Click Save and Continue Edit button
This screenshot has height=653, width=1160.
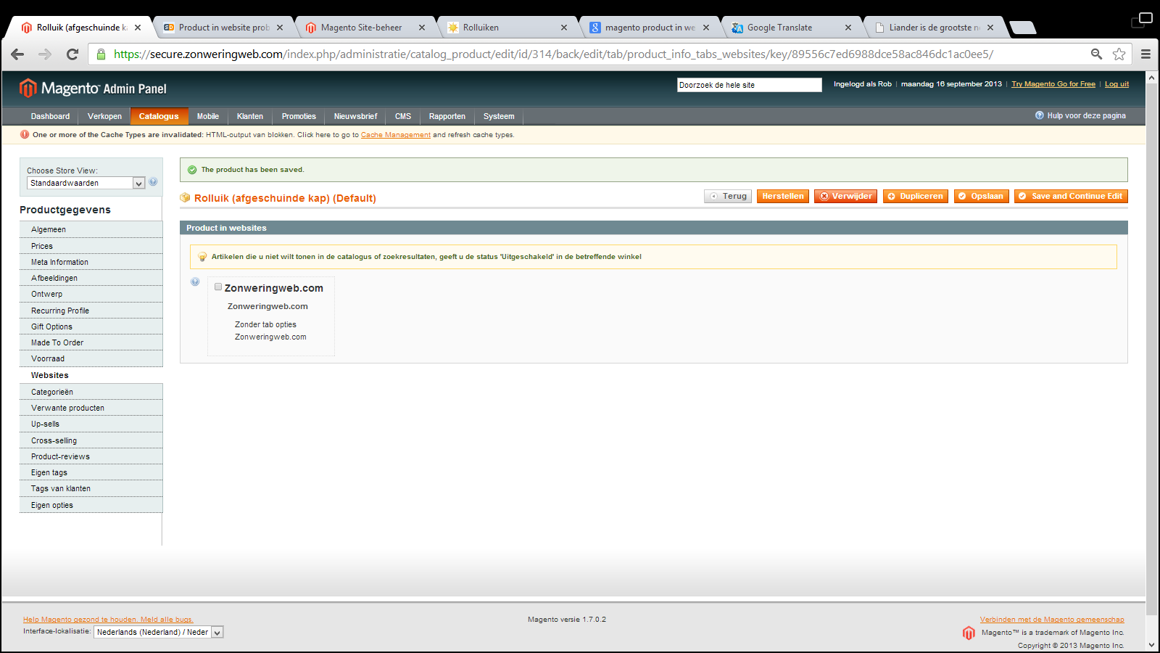click(x=1071, y=196)
